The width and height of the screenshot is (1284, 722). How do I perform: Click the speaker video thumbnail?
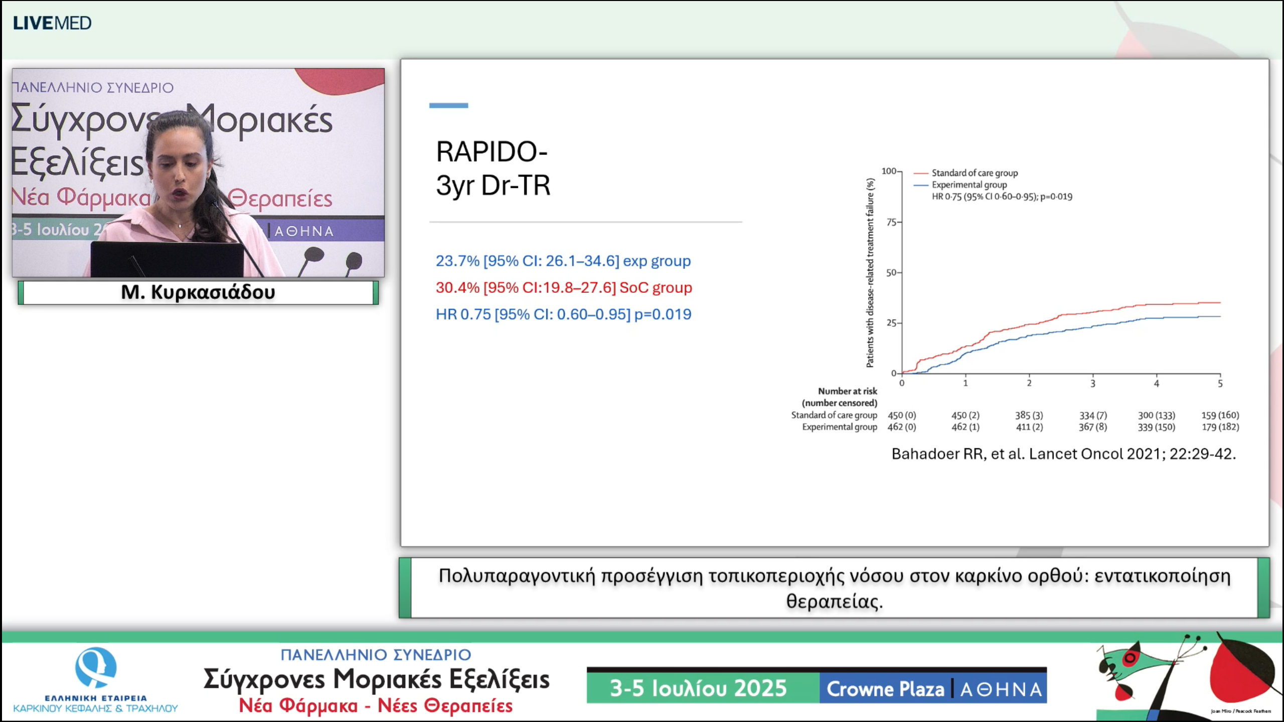[198, 172]
